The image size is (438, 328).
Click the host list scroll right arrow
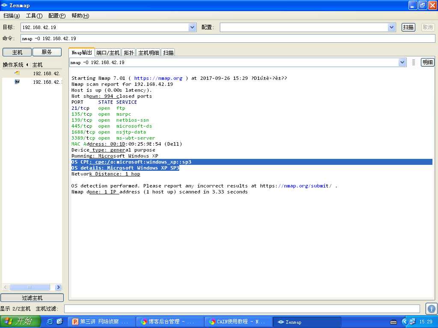click(x=58, y=287)
